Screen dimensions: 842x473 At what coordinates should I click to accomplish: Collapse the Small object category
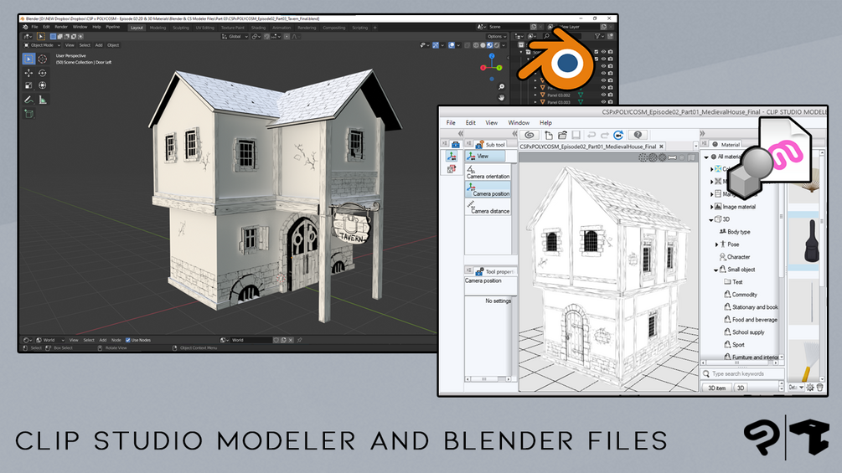pyautogui.click(x=715, y=270)
